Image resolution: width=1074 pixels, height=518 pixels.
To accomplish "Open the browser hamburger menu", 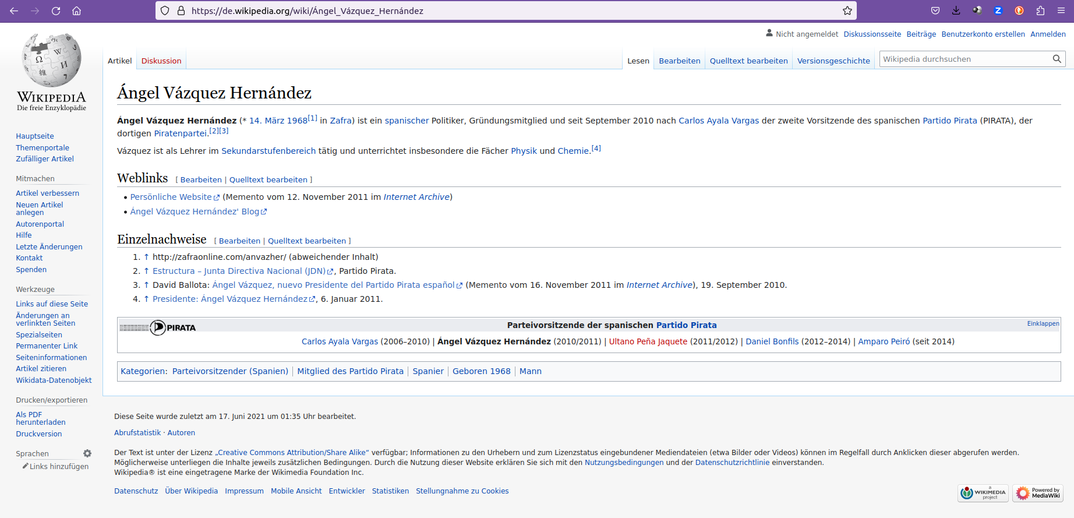I will (1061, 10).
